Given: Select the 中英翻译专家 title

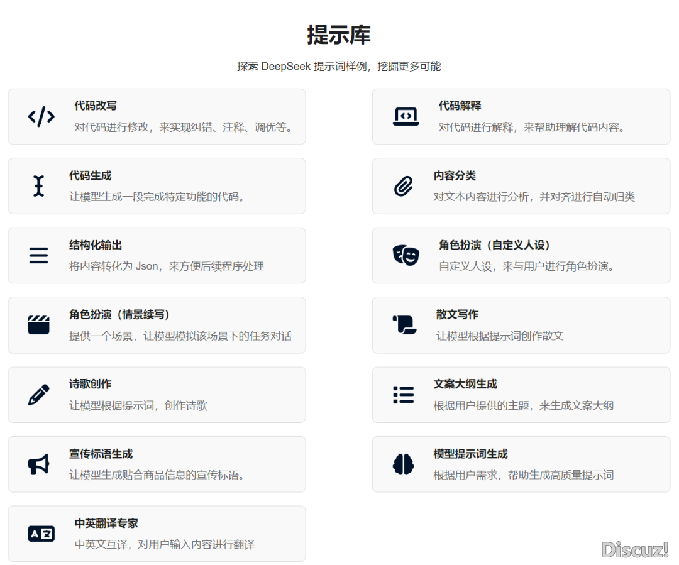Looking at the screenshot, I should coord(106,523).
